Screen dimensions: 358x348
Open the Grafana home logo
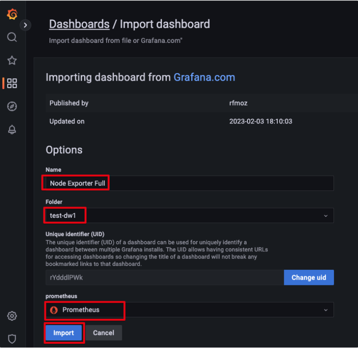[12, 14]
